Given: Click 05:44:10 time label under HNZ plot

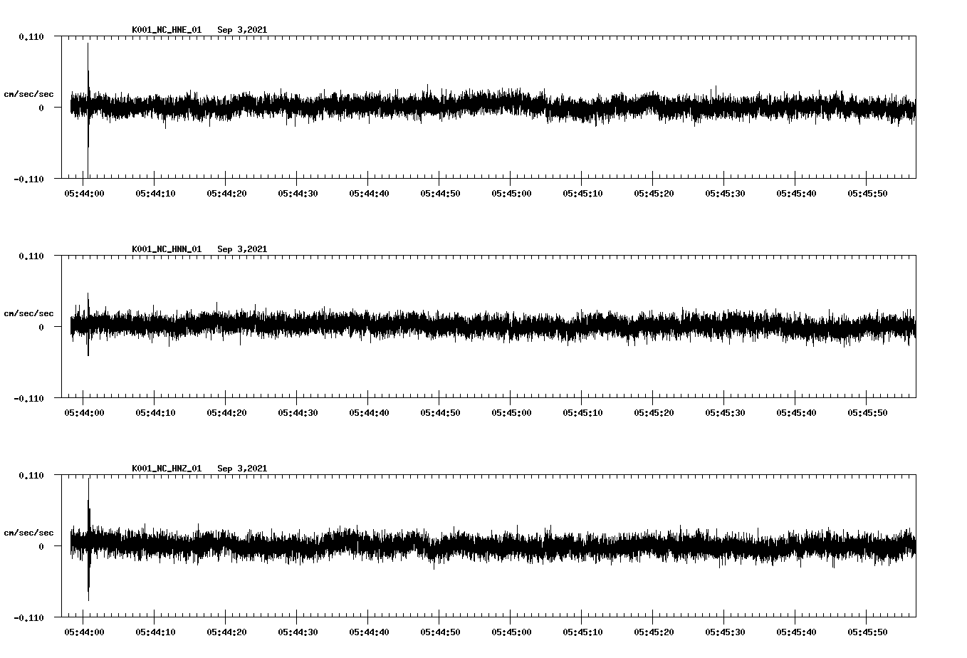Looking at the screenshot, I should pyautogui.click(x=156, y=632).
